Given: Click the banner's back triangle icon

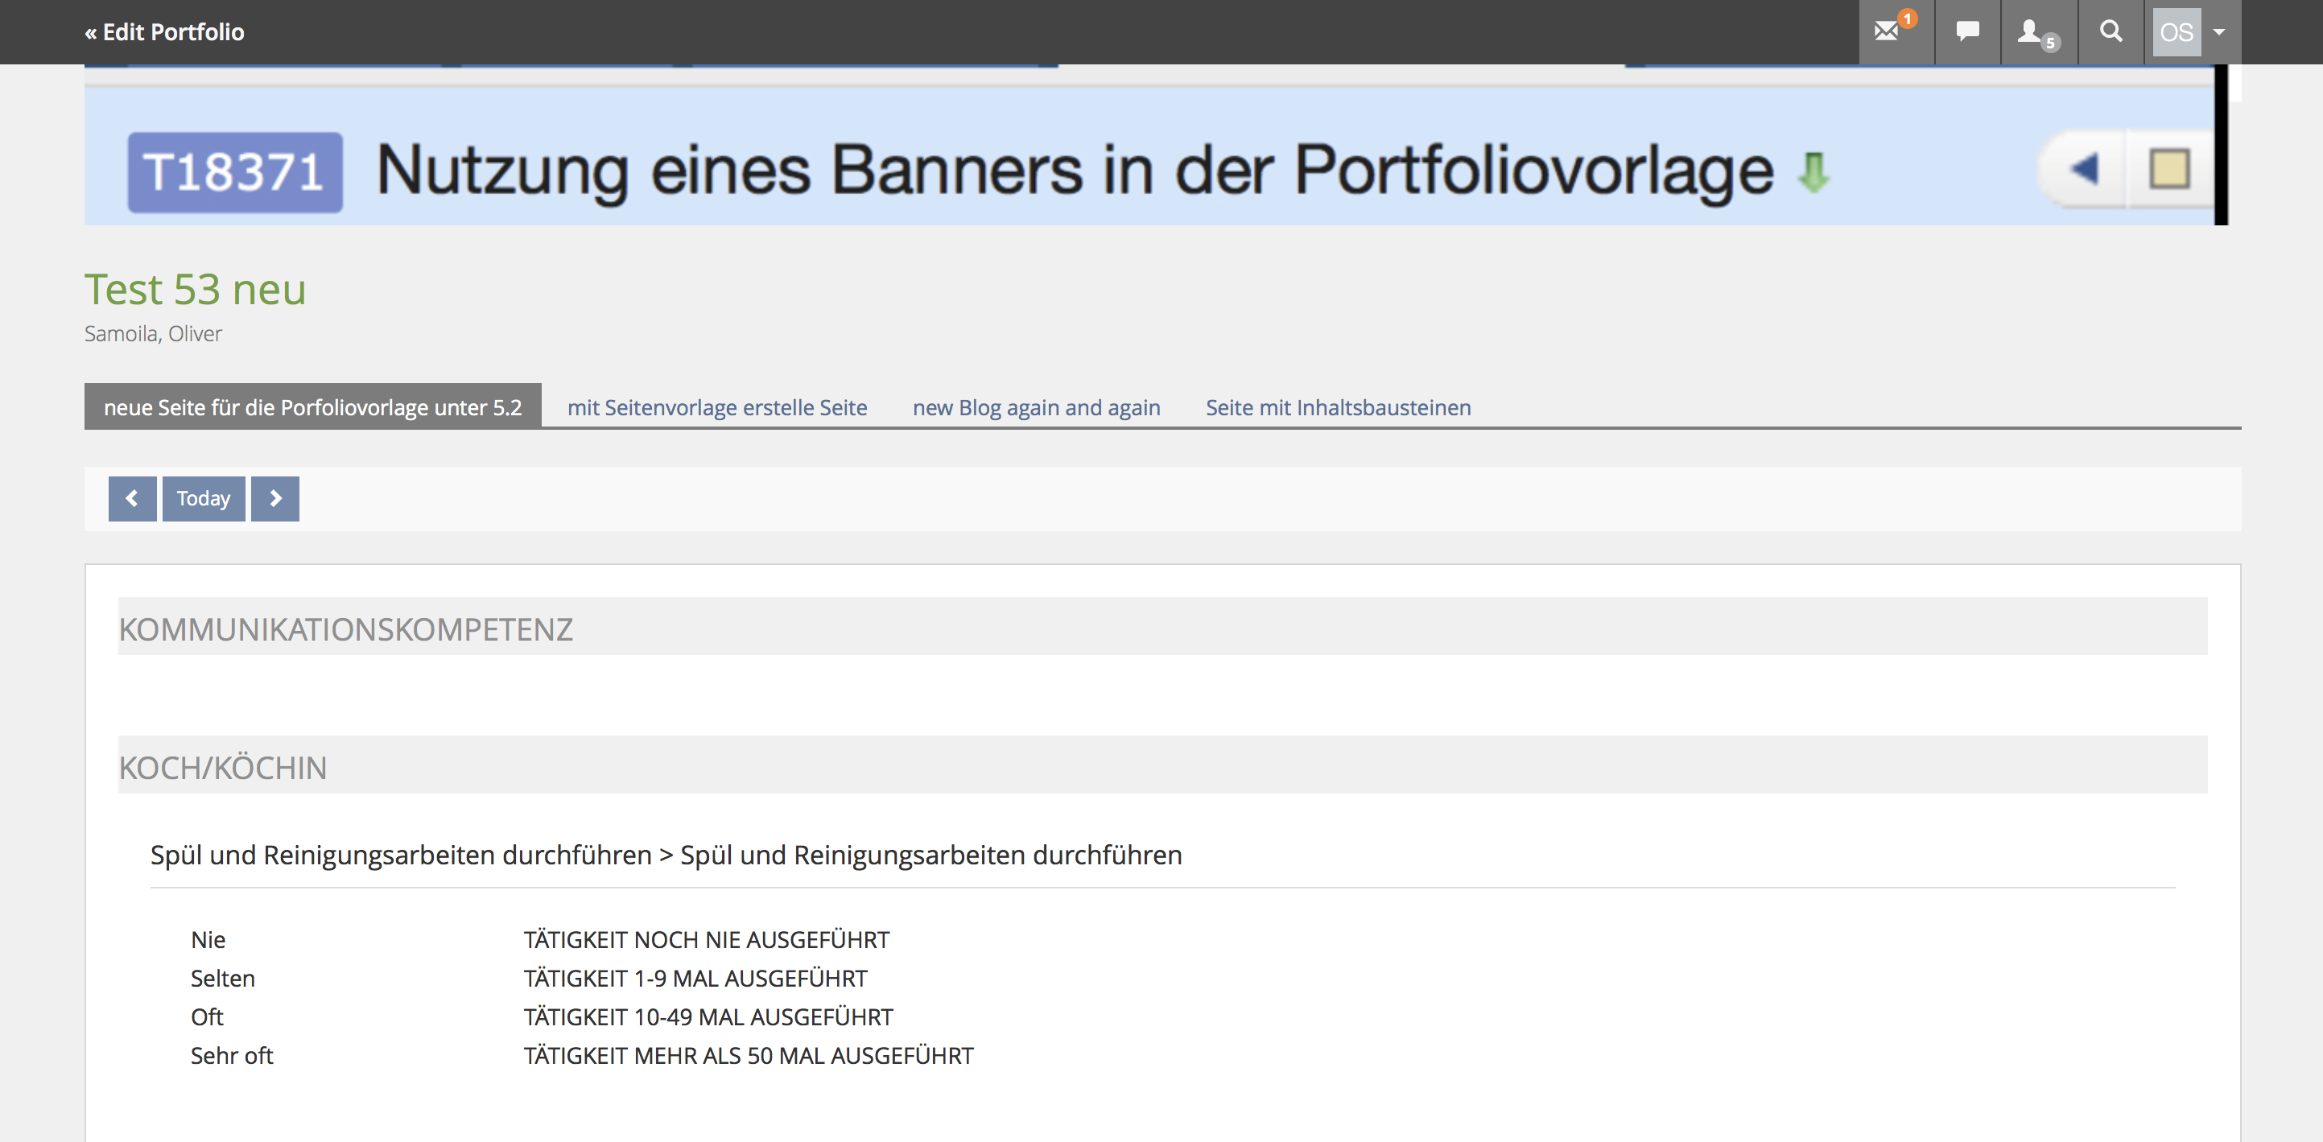Looking at the screenshot, I should tap(2084, 168).
